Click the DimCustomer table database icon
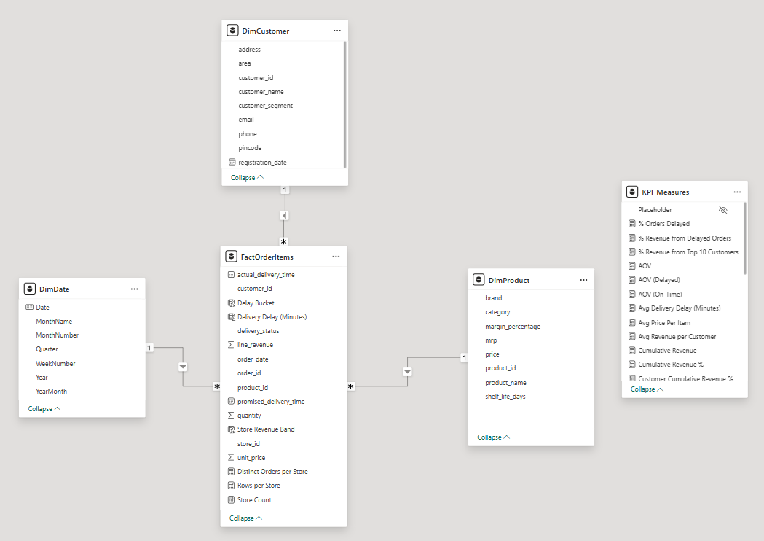Screen dimensions: 764x541 click(x=232, y=31)
